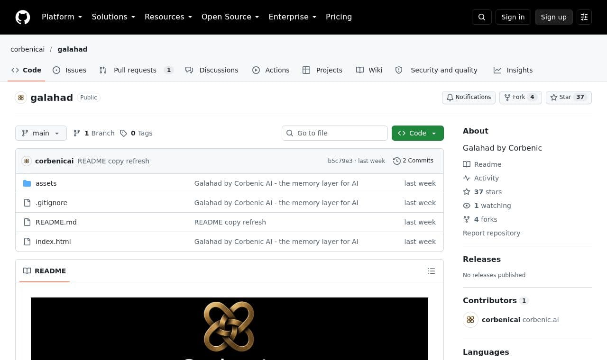Open the Activity link in About
This screenshot has height=360, width=607.
[x=481, y=178]
